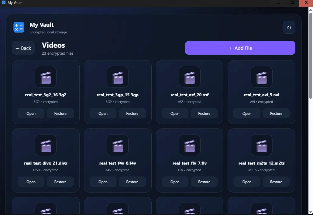Click file name real_test_divx_21.divx
The image size is (313, 215).
pyautogui.click(x=46, y=163)
